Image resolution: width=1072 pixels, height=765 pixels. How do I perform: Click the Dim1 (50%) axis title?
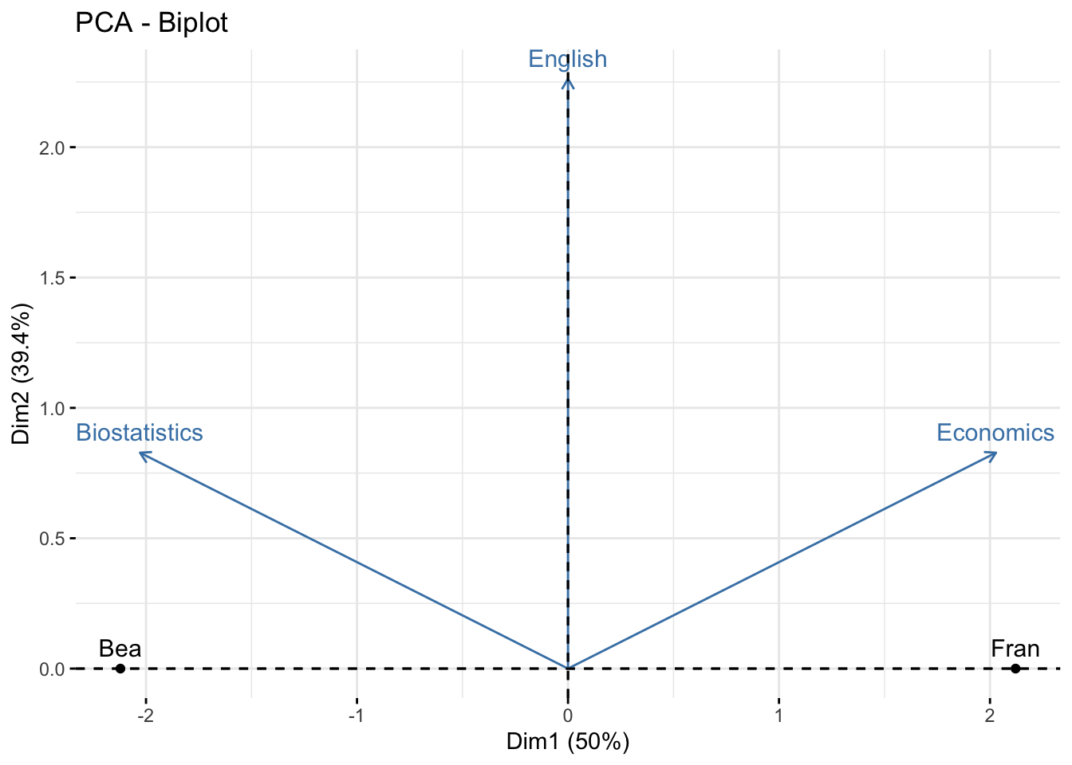point(567,742)
